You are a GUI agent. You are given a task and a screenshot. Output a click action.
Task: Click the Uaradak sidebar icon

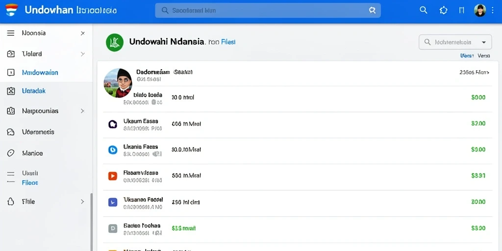coord(11,91)
